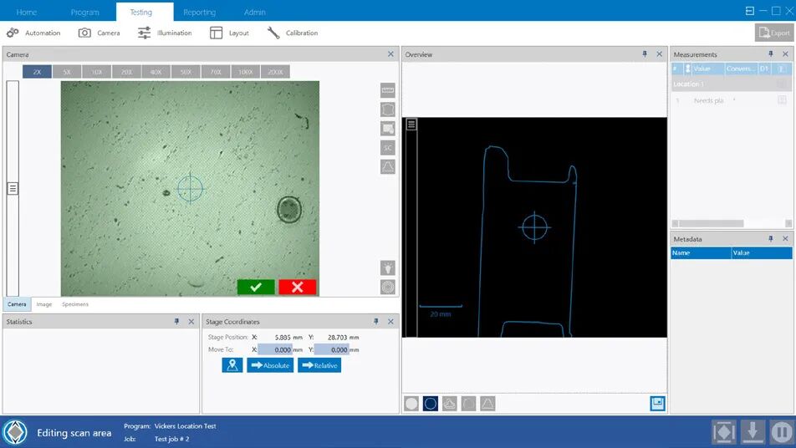Click the trapezoid profile icon in Camera panel

[x=388, y=166]
